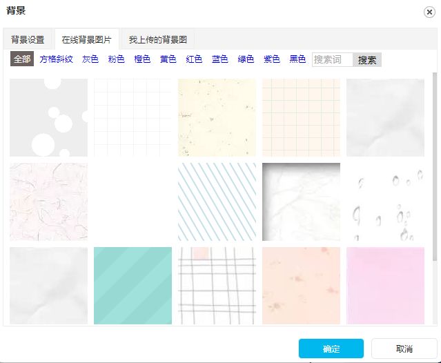Confirm with the 确定 button
This screenshot has height=363, width=441.
[331, 349]
